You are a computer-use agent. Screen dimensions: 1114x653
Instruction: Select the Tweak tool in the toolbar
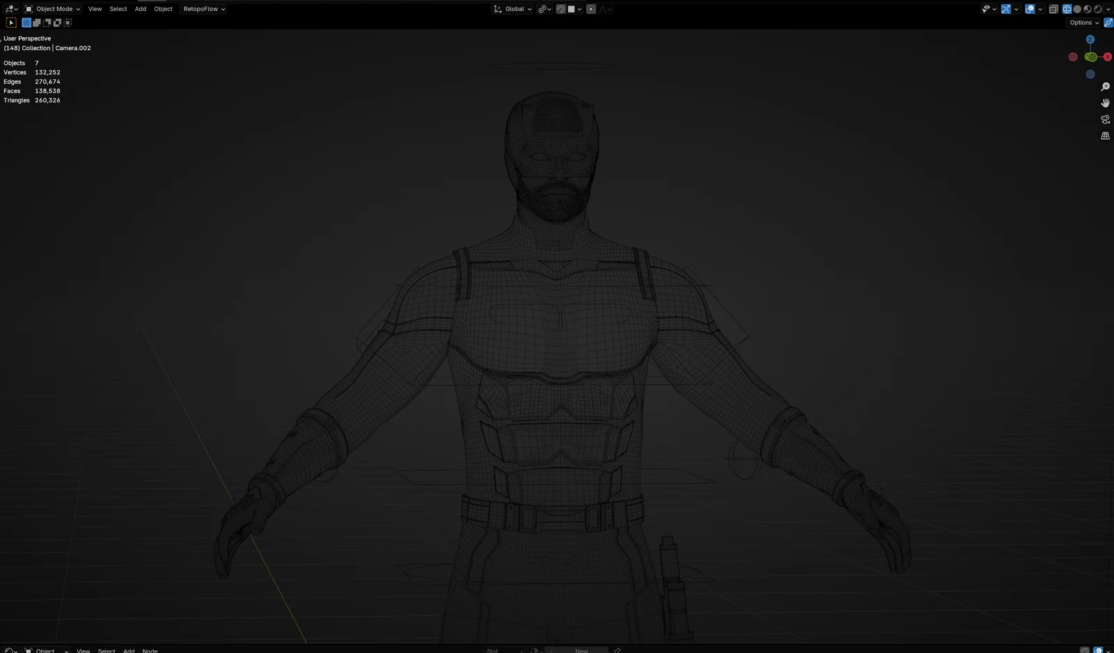[x=11, y=22]
